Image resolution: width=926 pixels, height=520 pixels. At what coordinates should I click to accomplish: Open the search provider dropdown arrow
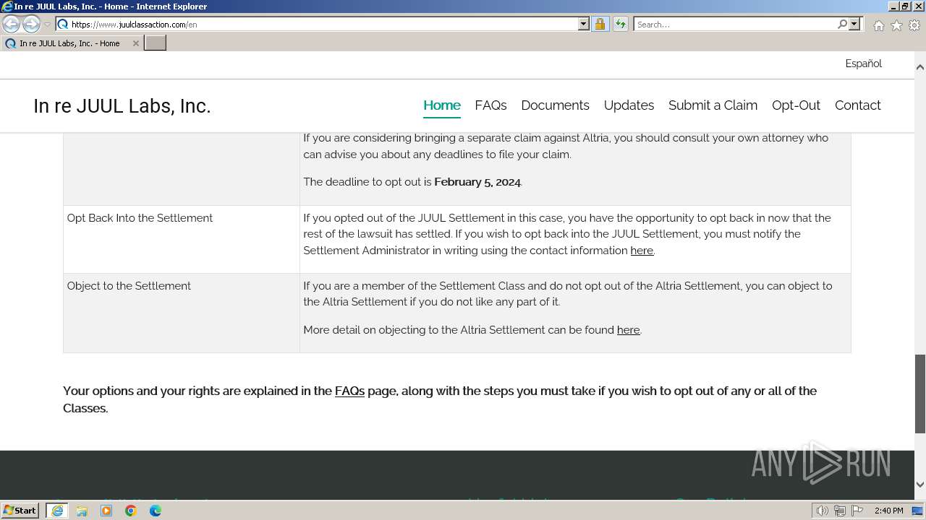pyautogui.click(x=854, y=25)
